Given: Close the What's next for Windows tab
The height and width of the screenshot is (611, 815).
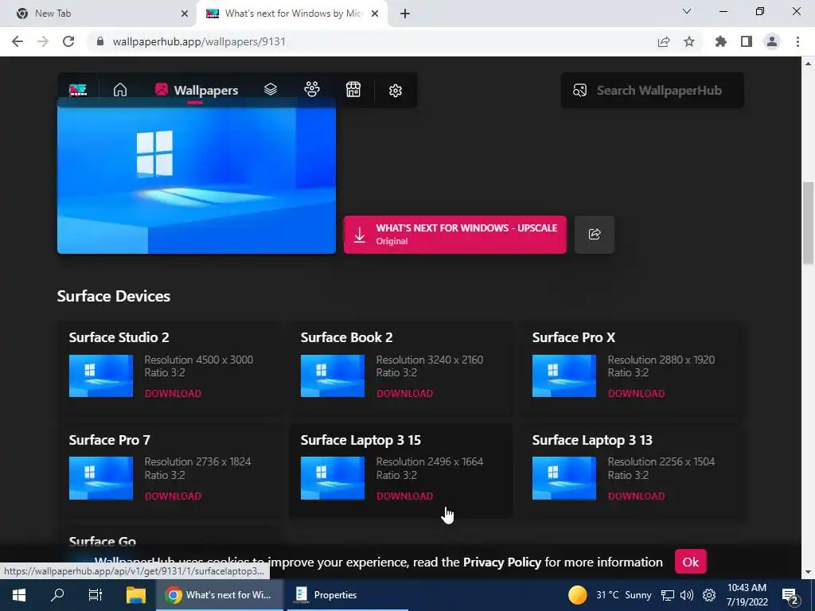Looking at the screenshot, I should click(x=375, y=14).
